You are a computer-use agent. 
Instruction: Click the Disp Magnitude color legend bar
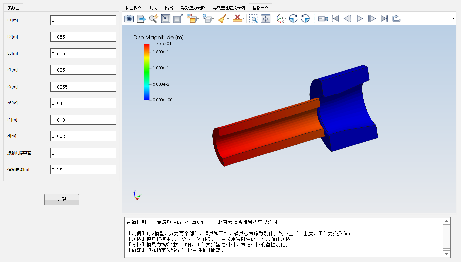pyautogui.click(x=147, y=72)
